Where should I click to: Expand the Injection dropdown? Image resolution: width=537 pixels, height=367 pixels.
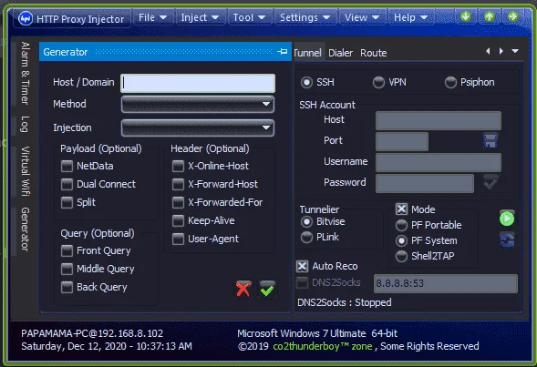198,127
